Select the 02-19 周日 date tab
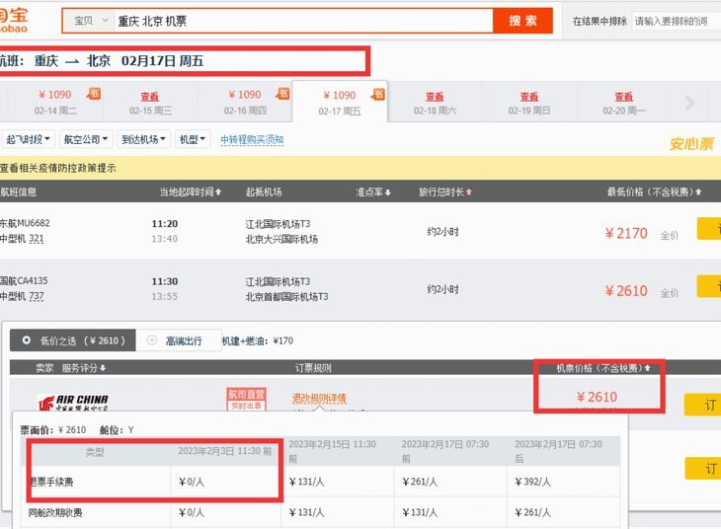The image size is (721, 529). pos(529,103)
